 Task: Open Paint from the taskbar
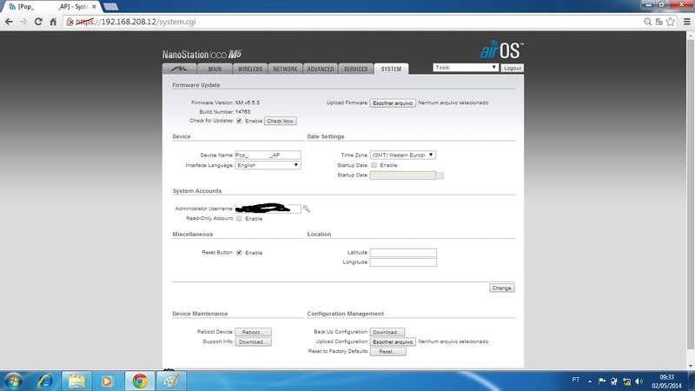pyautogui.click(x=171, y=381)
